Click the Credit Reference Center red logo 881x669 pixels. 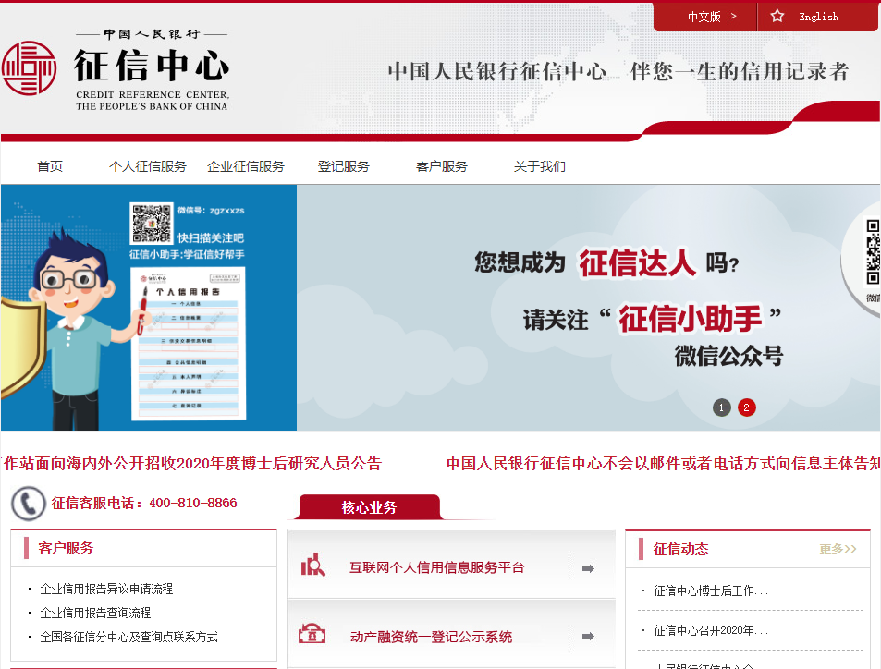click(x=30, y=68)
